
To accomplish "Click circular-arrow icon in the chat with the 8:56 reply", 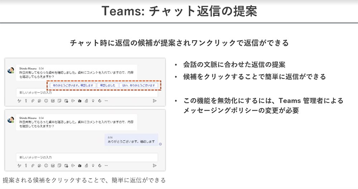I will click(x=100, y=166).
